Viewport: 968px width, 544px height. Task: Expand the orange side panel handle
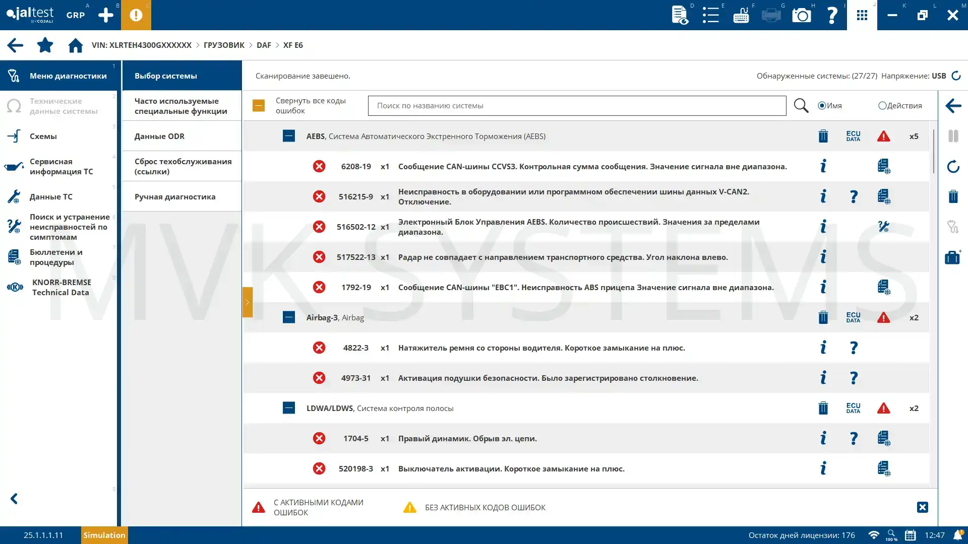coord(248,302)
